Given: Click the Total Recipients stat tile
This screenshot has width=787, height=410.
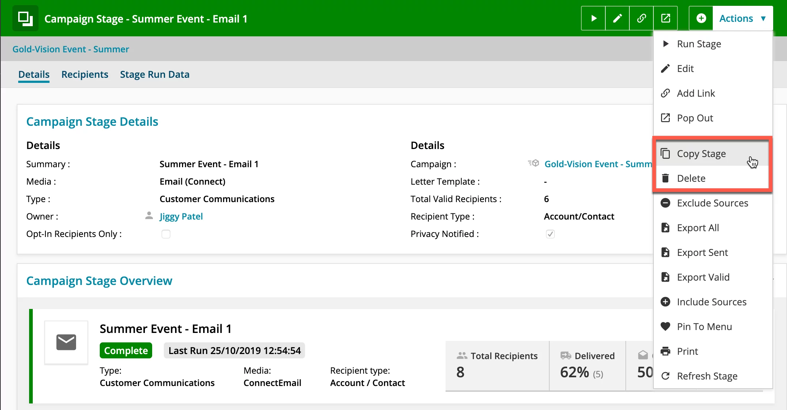Looking at the screenshot, I should click(x=497, y=366).
